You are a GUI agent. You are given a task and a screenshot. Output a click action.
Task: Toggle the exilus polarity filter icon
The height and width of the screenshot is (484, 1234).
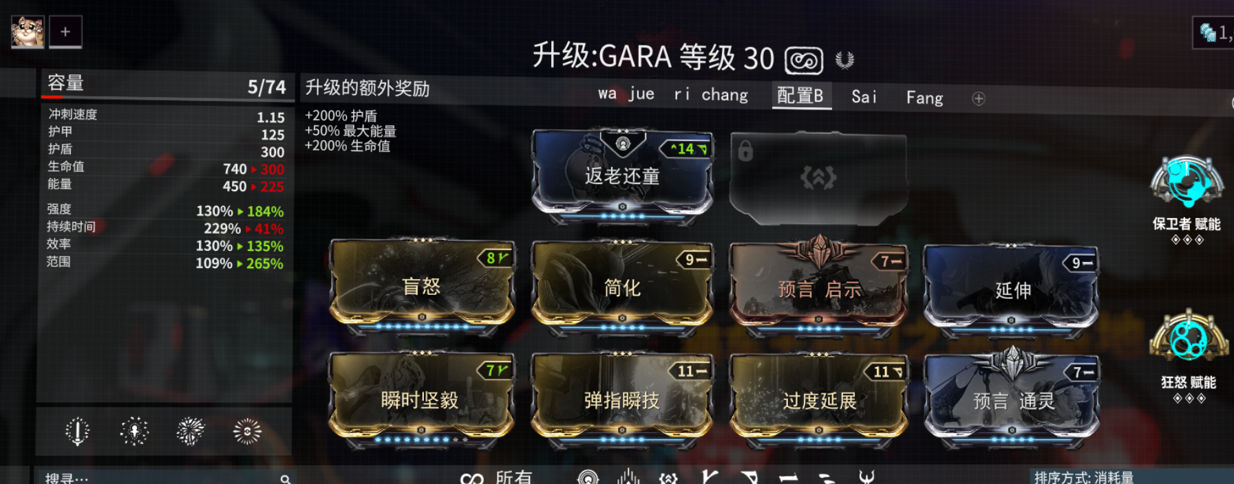coord(668,478)
